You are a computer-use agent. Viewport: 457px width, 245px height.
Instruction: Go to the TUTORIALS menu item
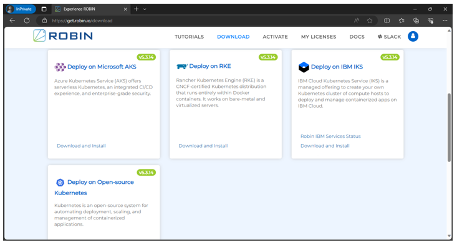(x=189, y=37)
